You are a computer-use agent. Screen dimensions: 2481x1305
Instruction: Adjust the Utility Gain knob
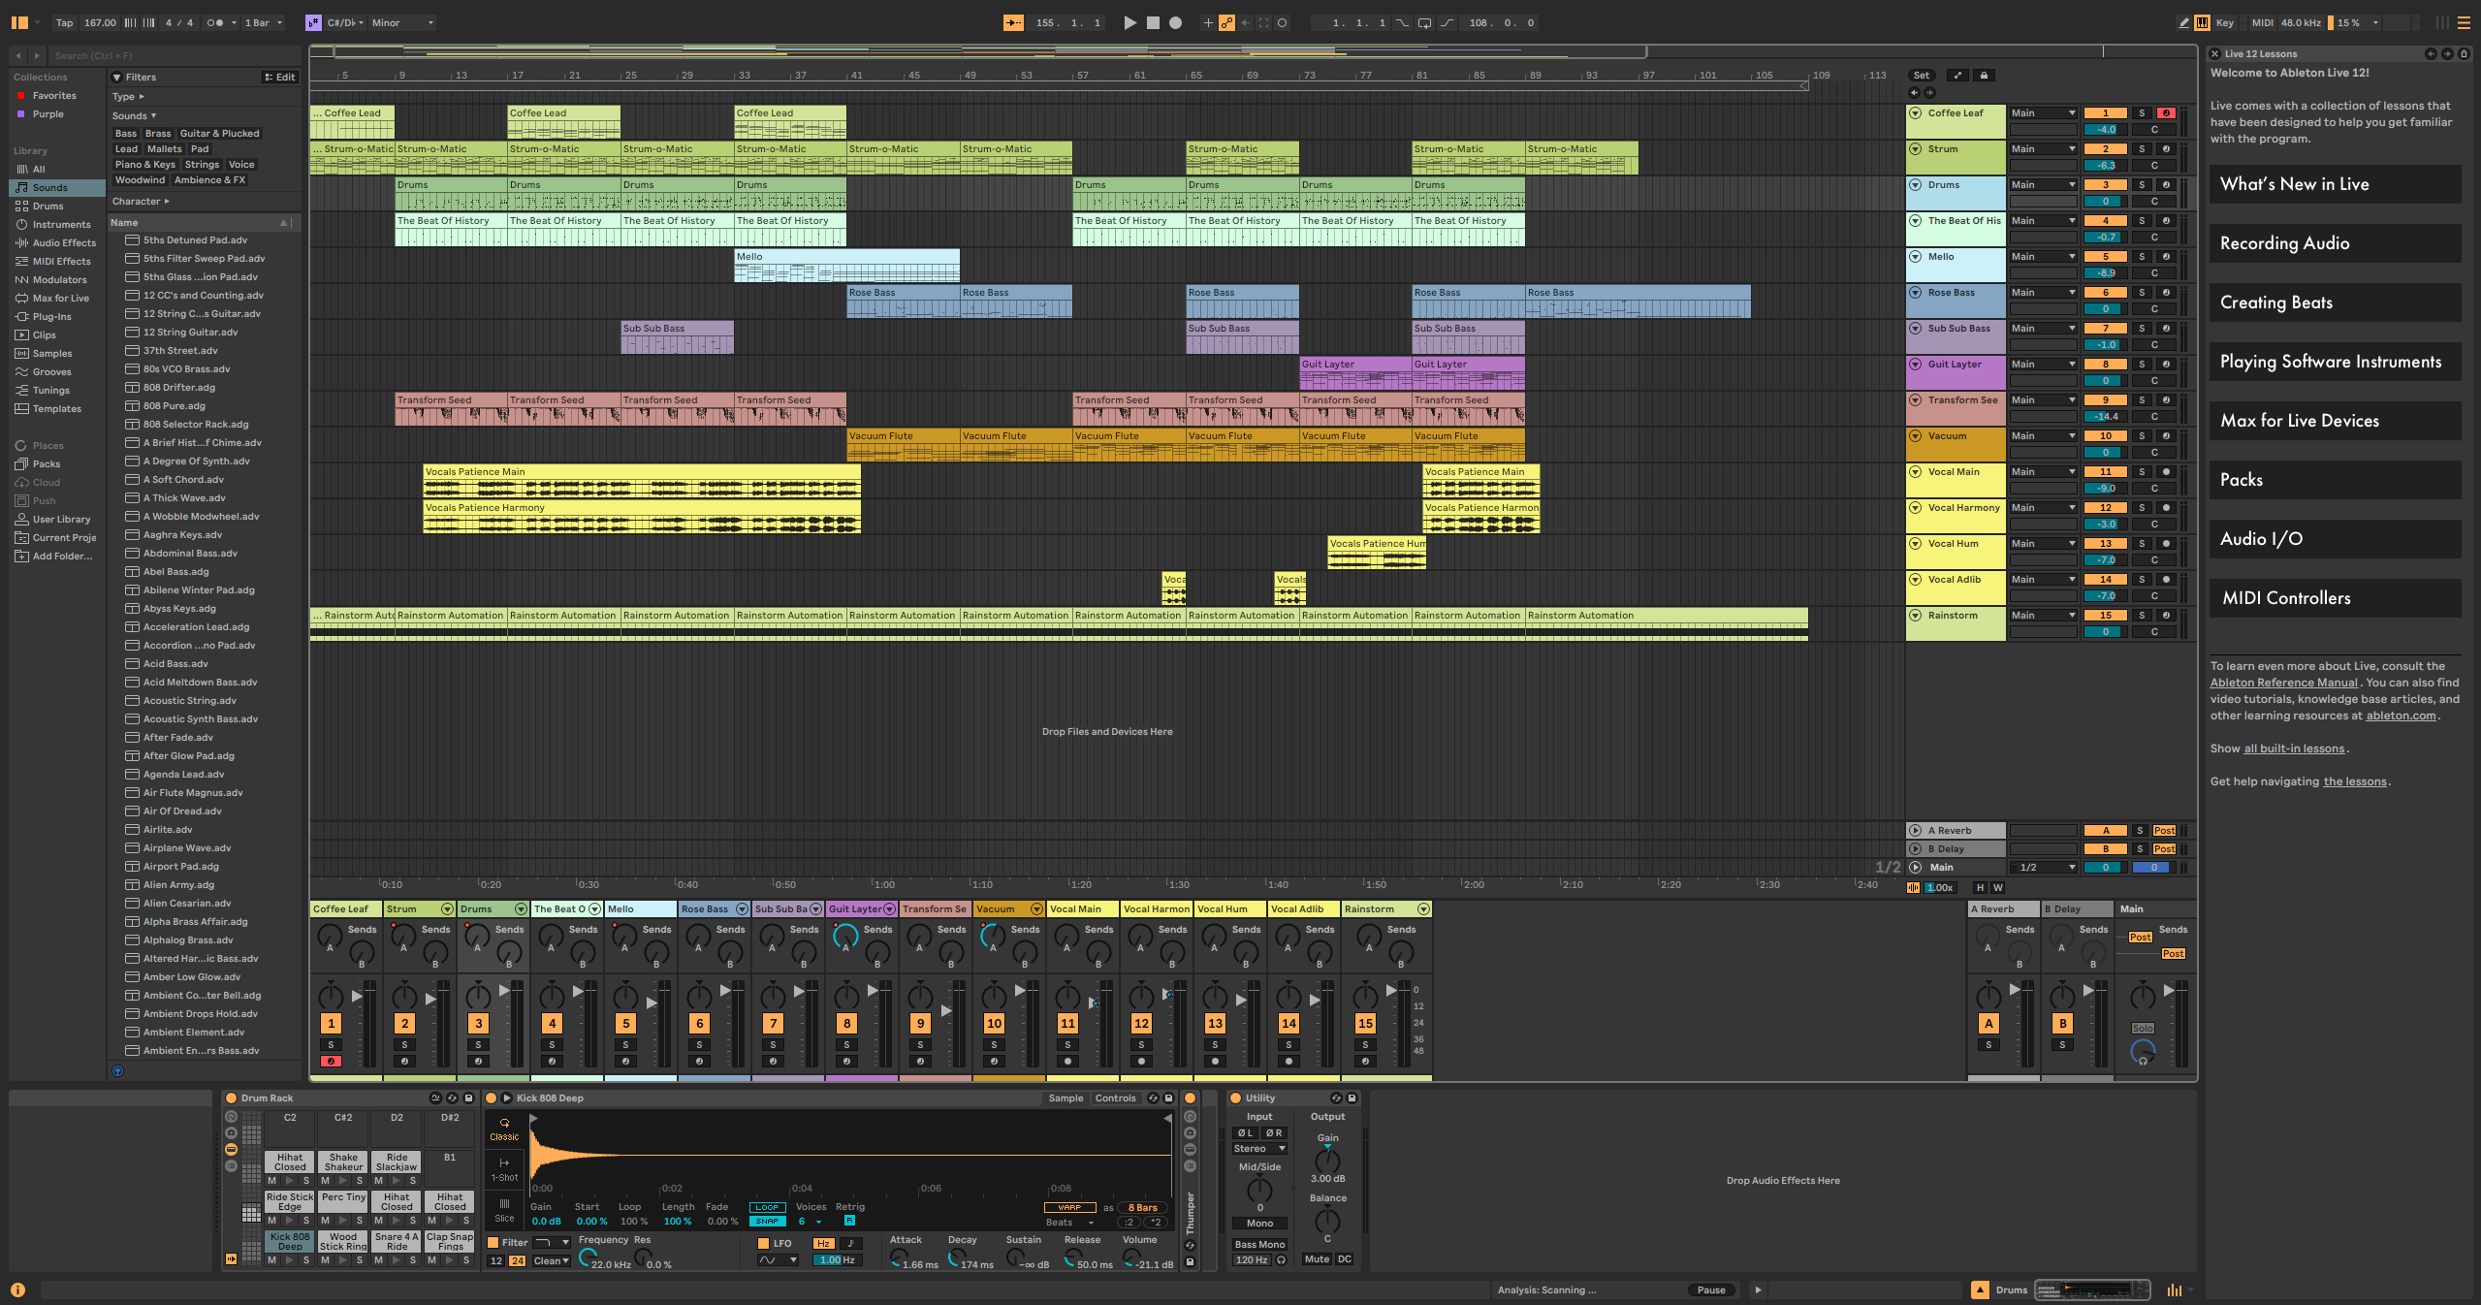click(x=1327, y=1161)
